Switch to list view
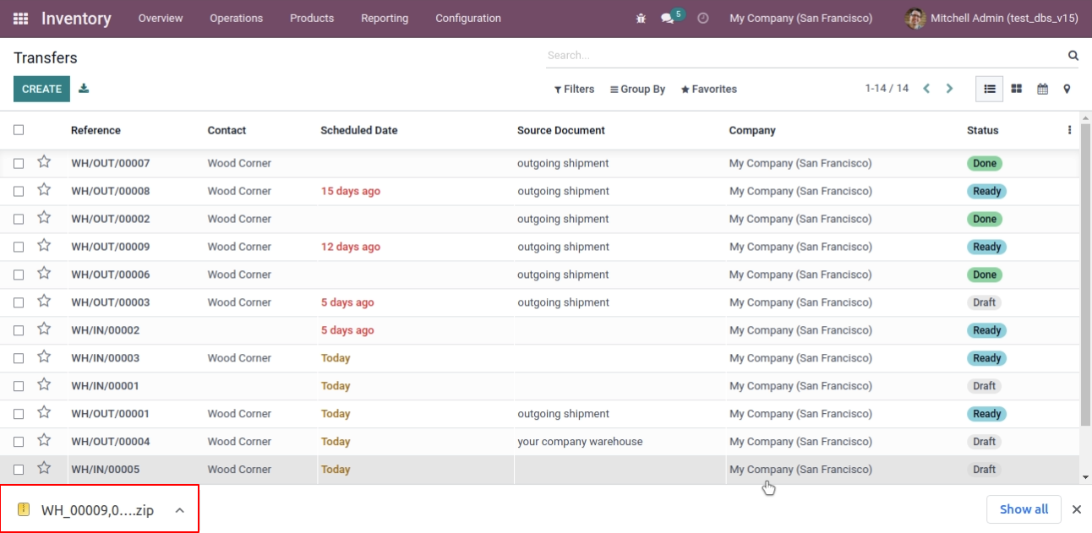Screen dimensions: 1092x533 click(x=990, y=89)
